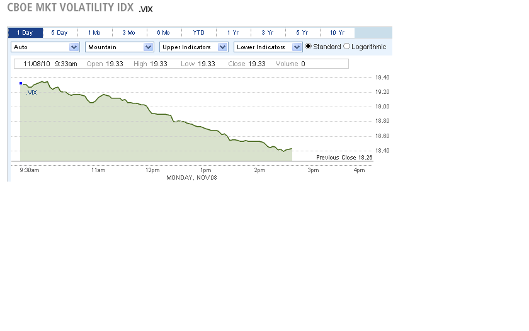Screen dimensions: 529x331
Task: Click the MONDAY, NOV08 date label
Action: pyautogui.click(x=191, y=178)
